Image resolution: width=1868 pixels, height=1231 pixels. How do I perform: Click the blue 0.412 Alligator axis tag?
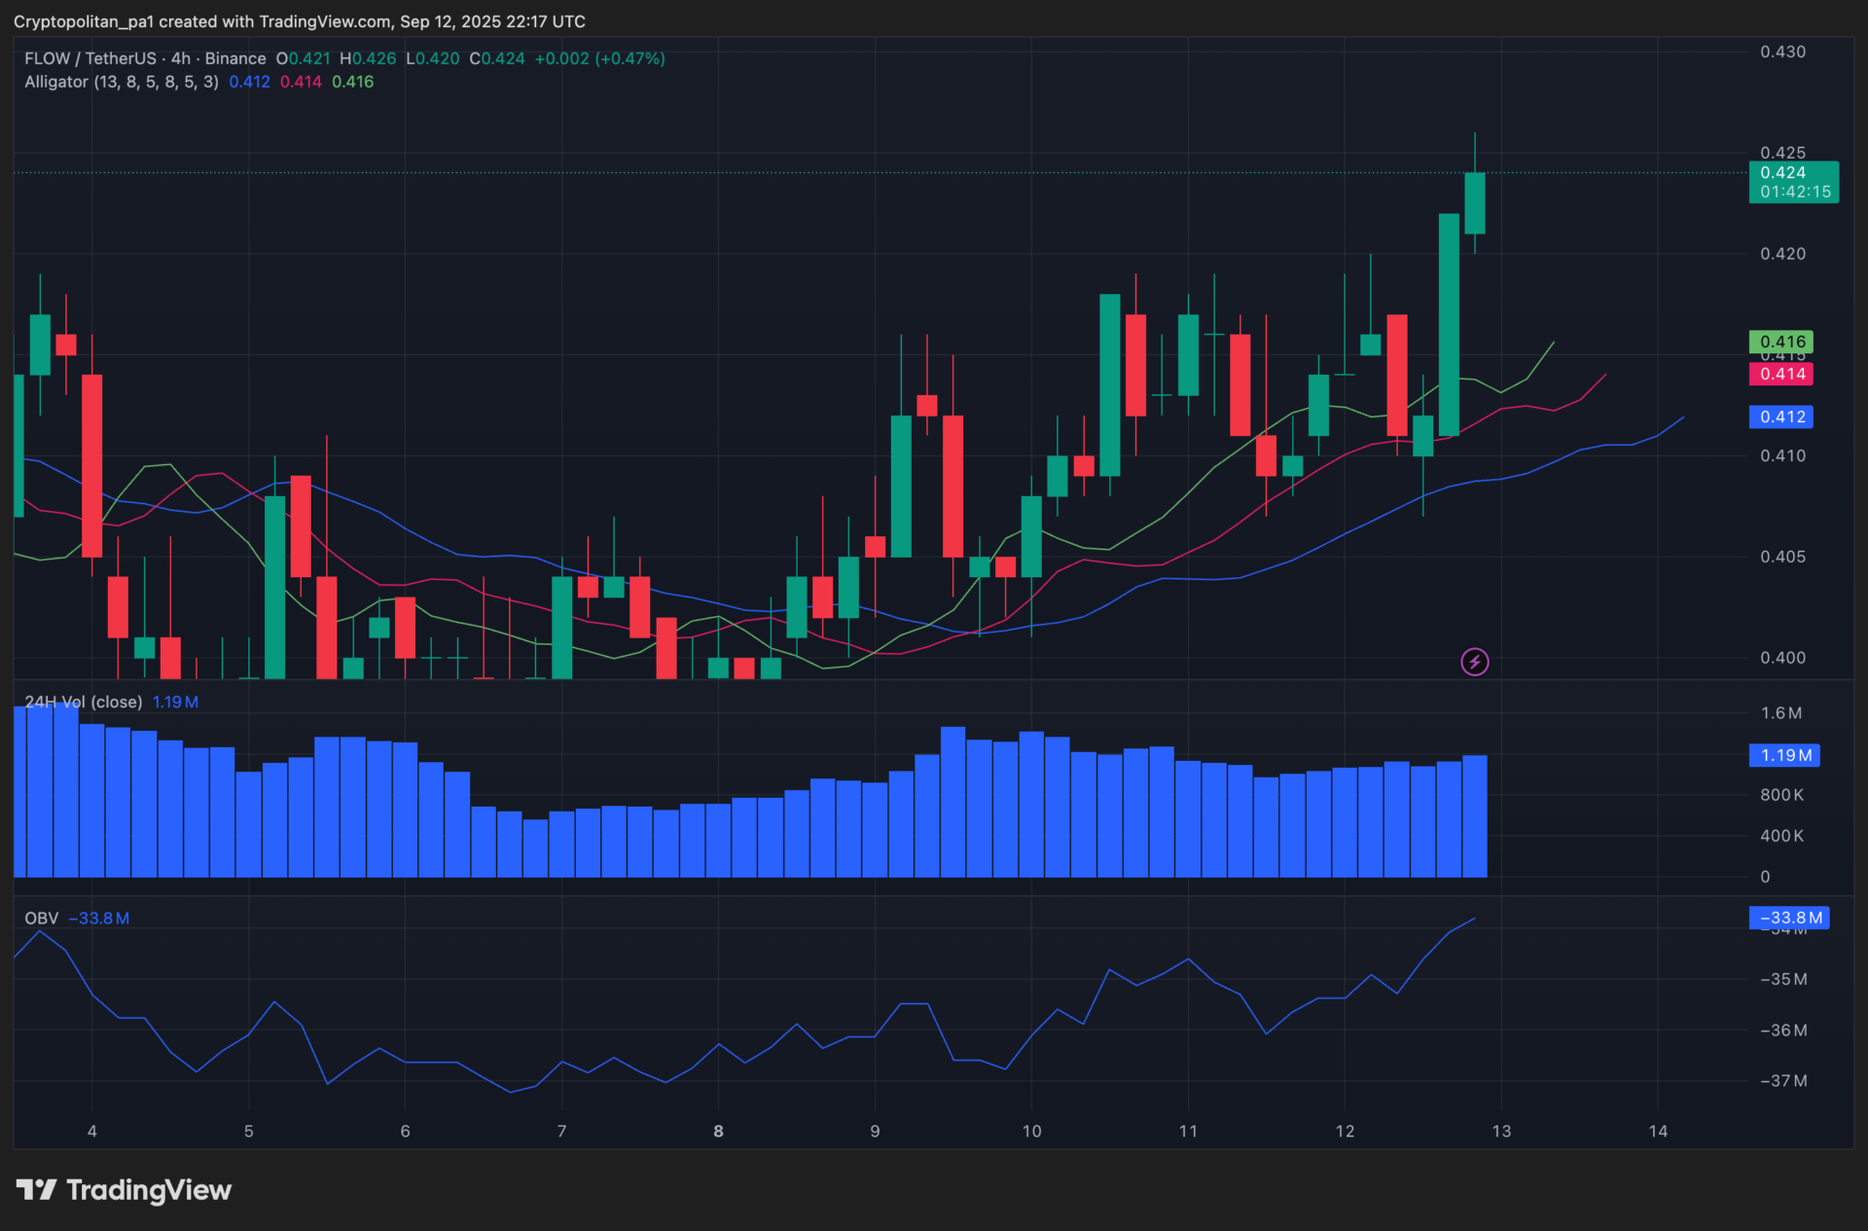[1780, 416]
